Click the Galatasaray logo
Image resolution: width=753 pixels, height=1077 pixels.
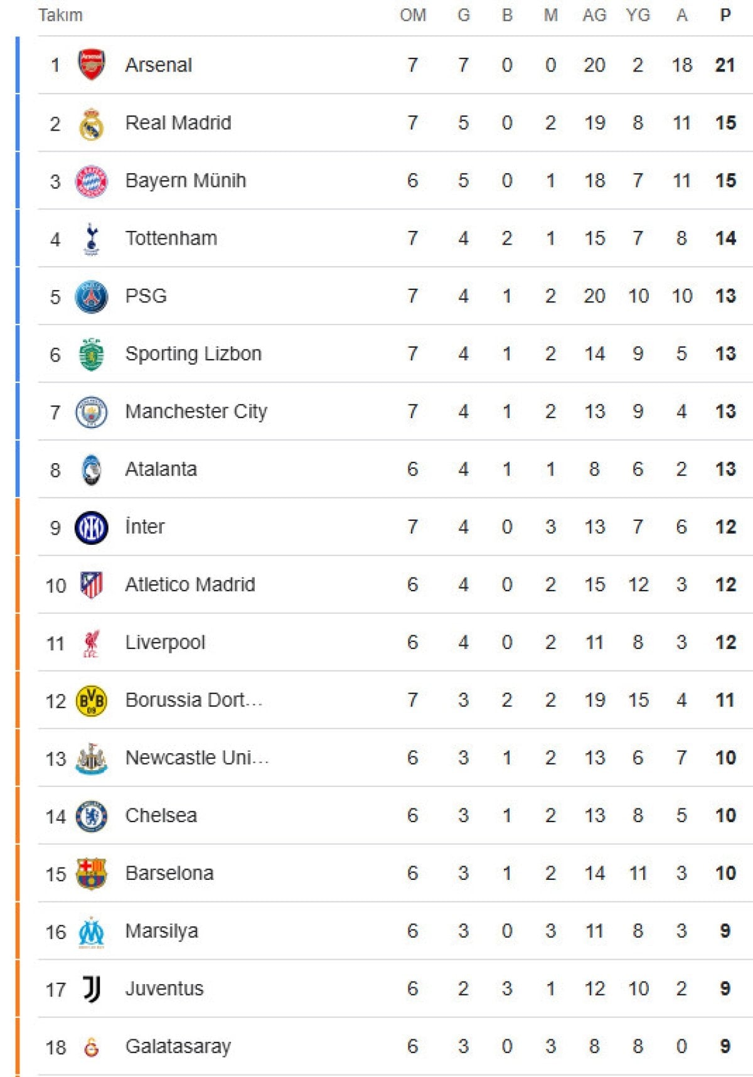[x=92, y=1047]
